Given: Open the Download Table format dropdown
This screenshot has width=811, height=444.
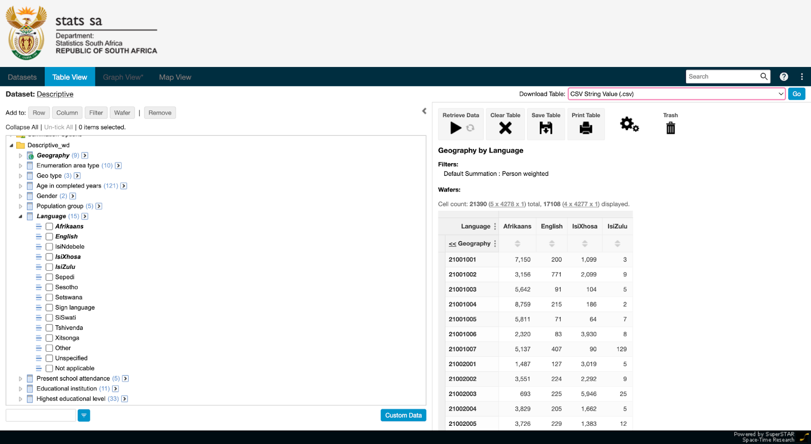Looking at the screenshot, I should coord(677,94).
